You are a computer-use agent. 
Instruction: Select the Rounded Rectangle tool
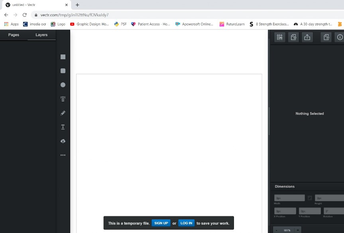coord(63,71)
